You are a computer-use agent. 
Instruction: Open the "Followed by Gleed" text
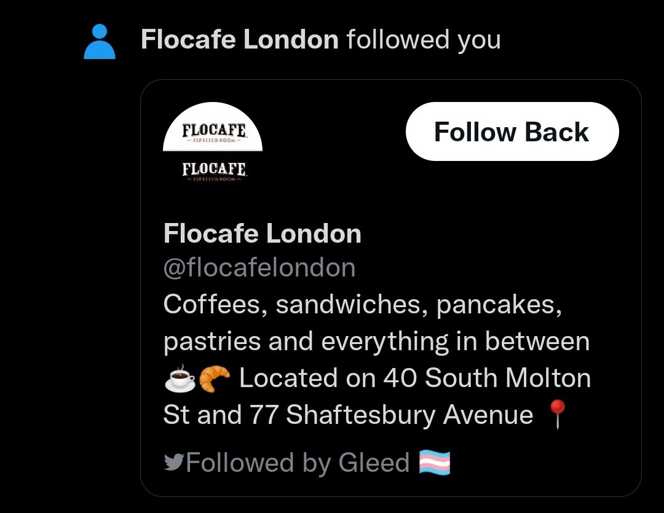pos(298,462)
